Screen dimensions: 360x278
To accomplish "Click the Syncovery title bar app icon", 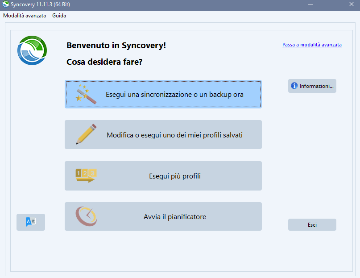I will (x=5, y=4).
